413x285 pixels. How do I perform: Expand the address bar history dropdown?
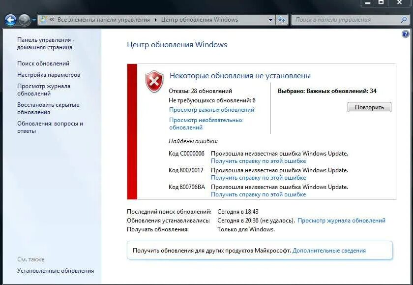pos(270,20)
